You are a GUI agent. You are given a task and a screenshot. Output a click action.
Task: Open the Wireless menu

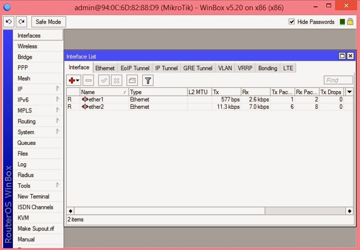pyautogui.click(x=38, y=46)
